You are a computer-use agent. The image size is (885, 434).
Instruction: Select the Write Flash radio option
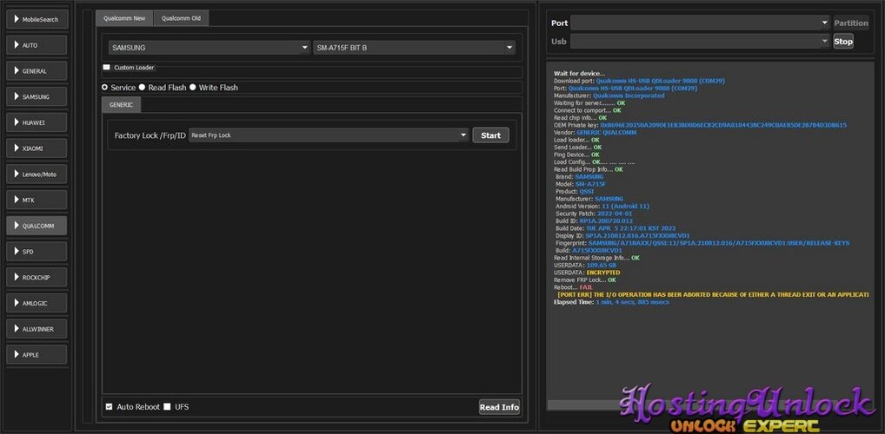coord(192,88)
